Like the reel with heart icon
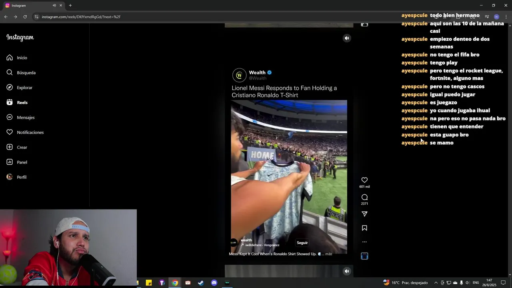This screenshot has height=288, width=512. tap(364, 180)
